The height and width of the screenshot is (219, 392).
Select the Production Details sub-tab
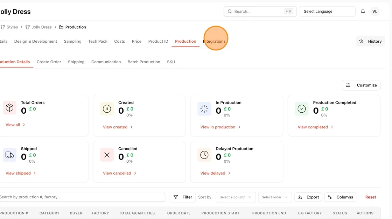point(15,62)
